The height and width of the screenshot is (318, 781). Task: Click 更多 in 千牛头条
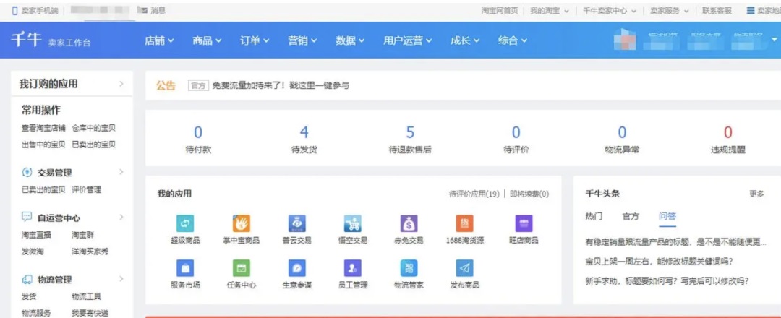click(x=756, y=194)
